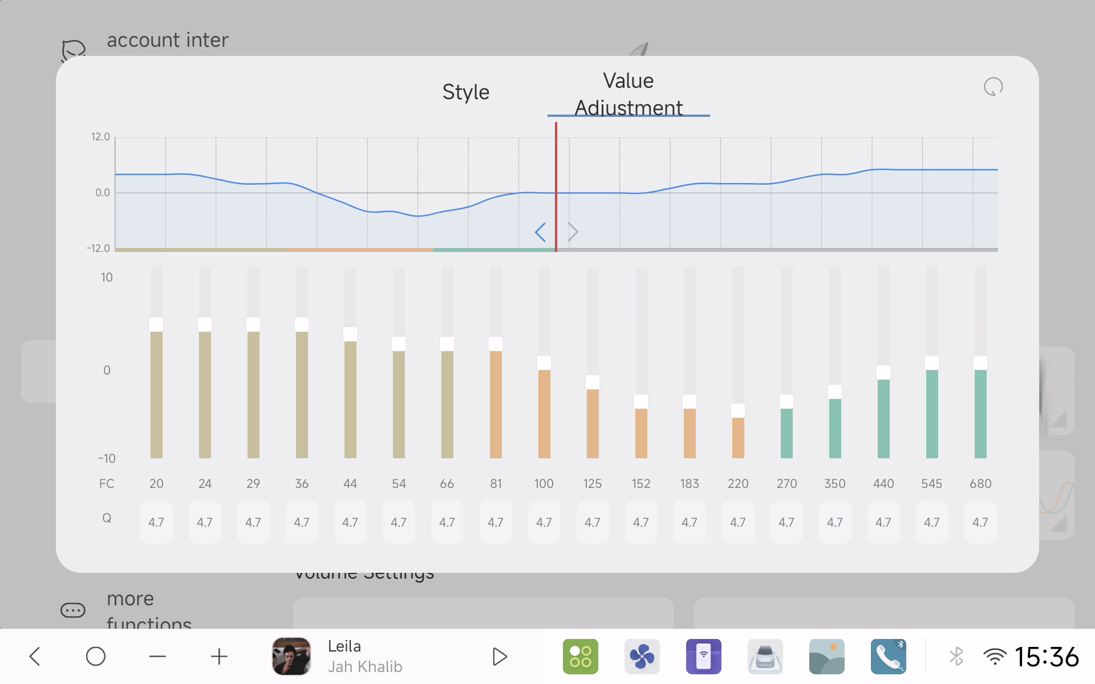Tap the Wi-Fi status icon
Image resolution: width=1095 pixels, height=684 pixels.
(x=995, y=657)
